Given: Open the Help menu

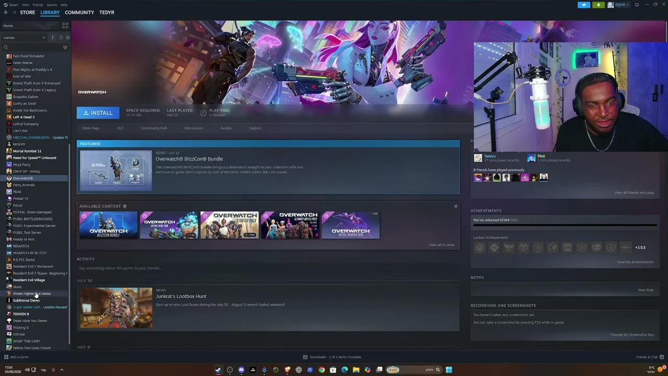Looking at the screenshot, I should pyautogui.click(x=64, y=5).
